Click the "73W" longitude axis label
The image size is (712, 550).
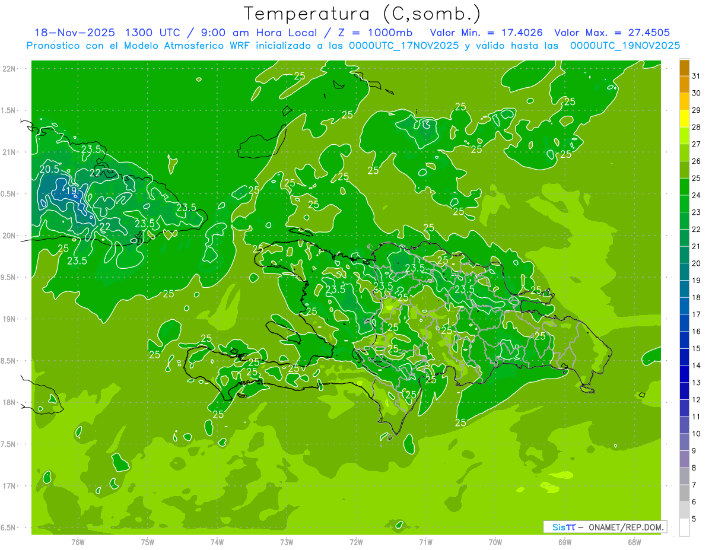point(287,542)
